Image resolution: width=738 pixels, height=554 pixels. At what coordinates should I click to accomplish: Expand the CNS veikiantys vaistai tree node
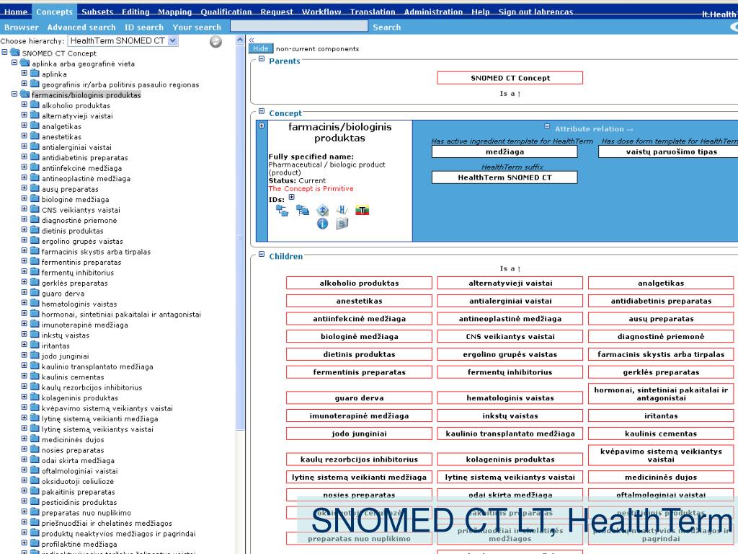(24, 209)
